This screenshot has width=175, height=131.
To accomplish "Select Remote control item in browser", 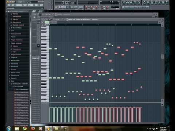I will click(18, 25).
